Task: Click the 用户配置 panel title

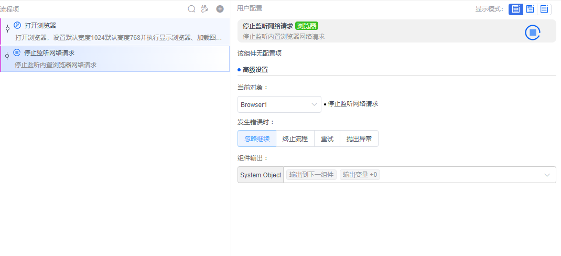Action: click(x=250, y=8)
